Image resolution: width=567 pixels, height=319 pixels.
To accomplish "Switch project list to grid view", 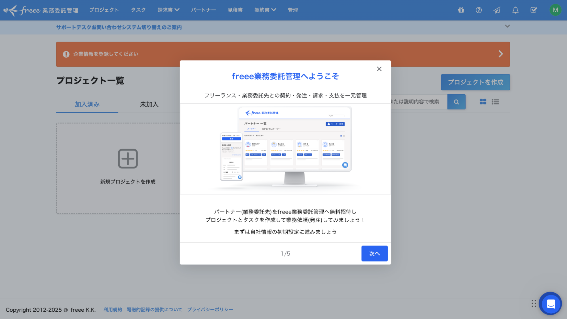I will click(x=483, y=102).
